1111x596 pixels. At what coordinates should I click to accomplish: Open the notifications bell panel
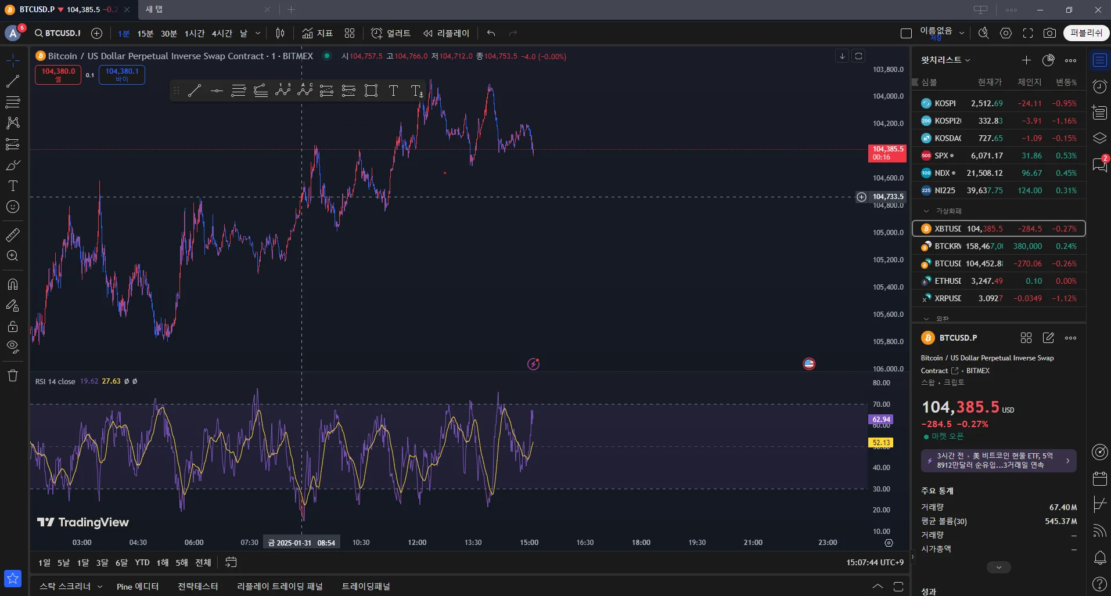tap(1100, 558)
